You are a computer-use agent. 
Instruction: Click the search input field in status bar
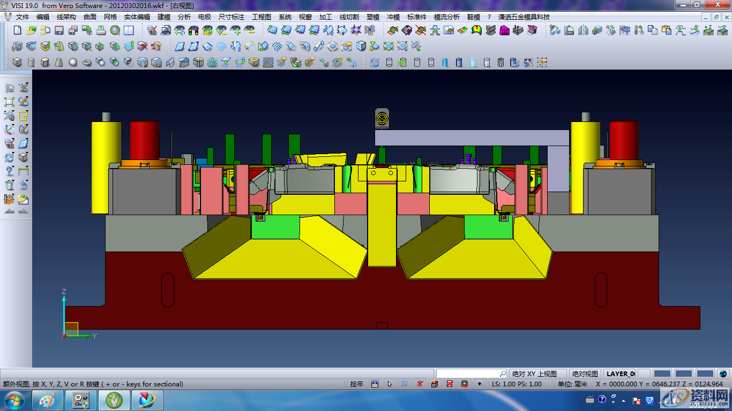468,374
